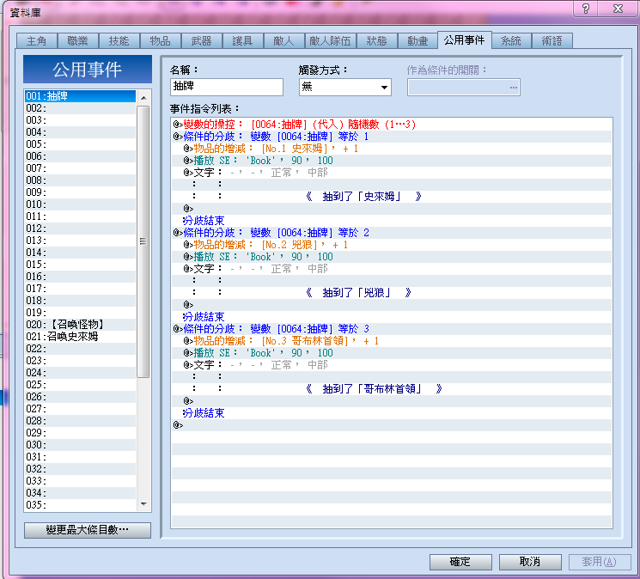Select the 條件的分歧 equals 3 command line
The height and width of the screenshot is (579, 640).
[x=392, y=329]
